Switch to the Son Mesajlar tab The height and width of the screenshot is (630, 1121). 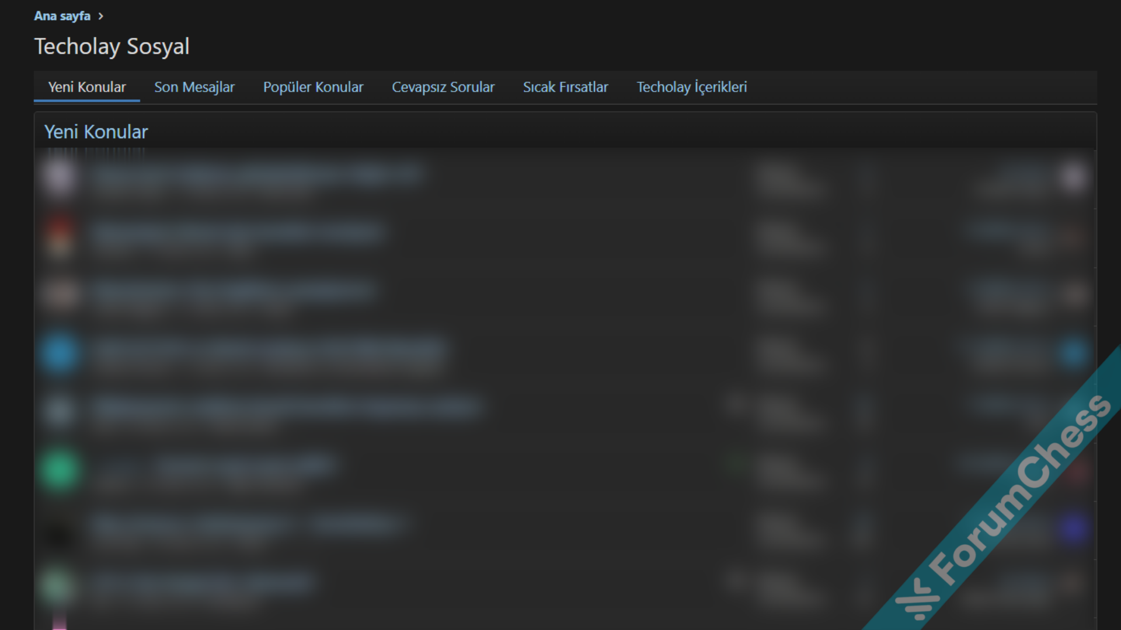[x=194, y=87]
